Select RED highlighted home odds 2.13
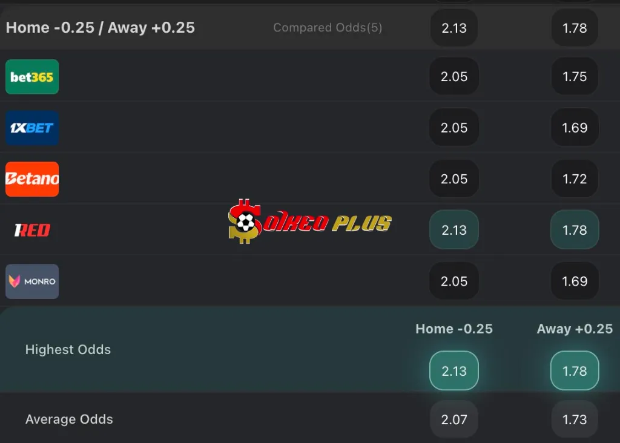The height and width of the screenshot is (443, 620). tap(454, 230)
